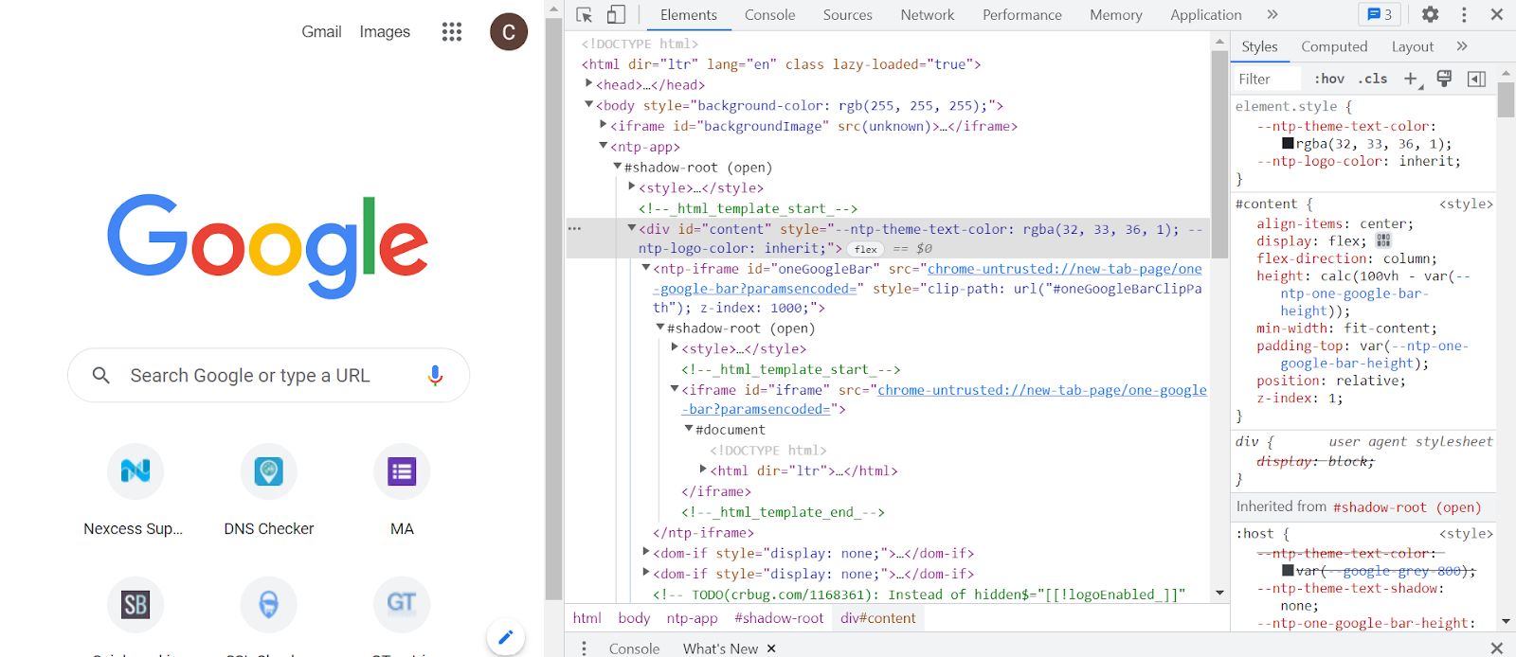Select html in the breadcrumb bar
Screen dimensions: 1516x657
point(587,618)
